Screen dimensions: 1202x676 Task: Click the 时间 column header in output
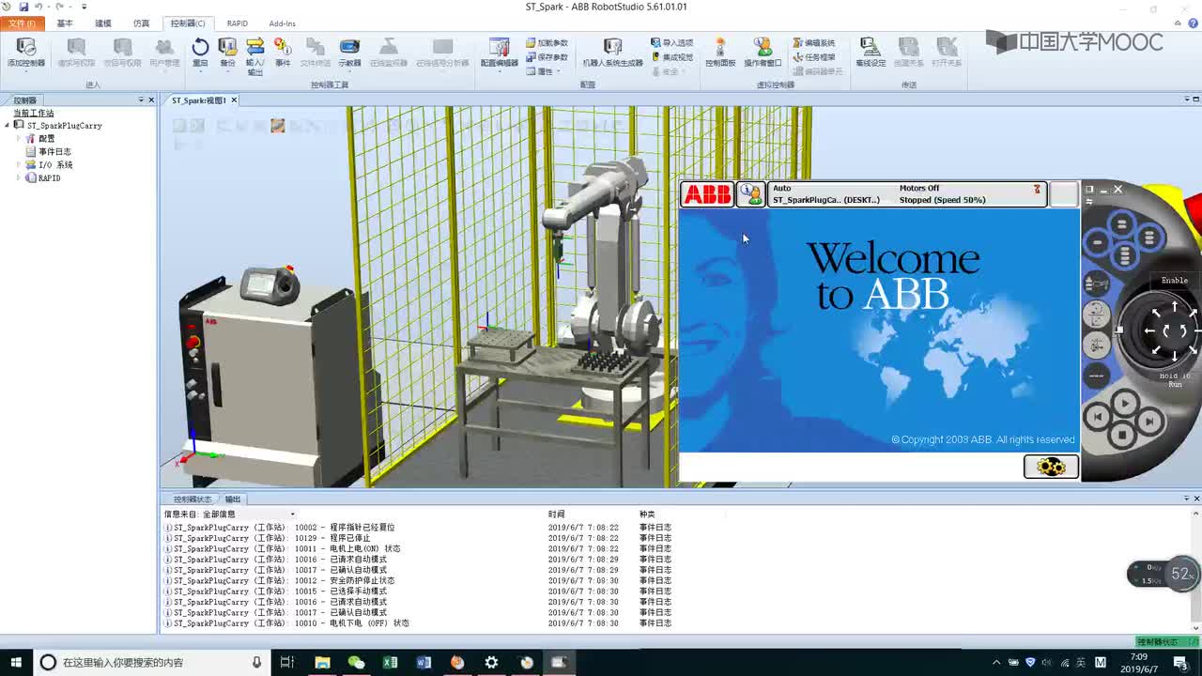557,515
